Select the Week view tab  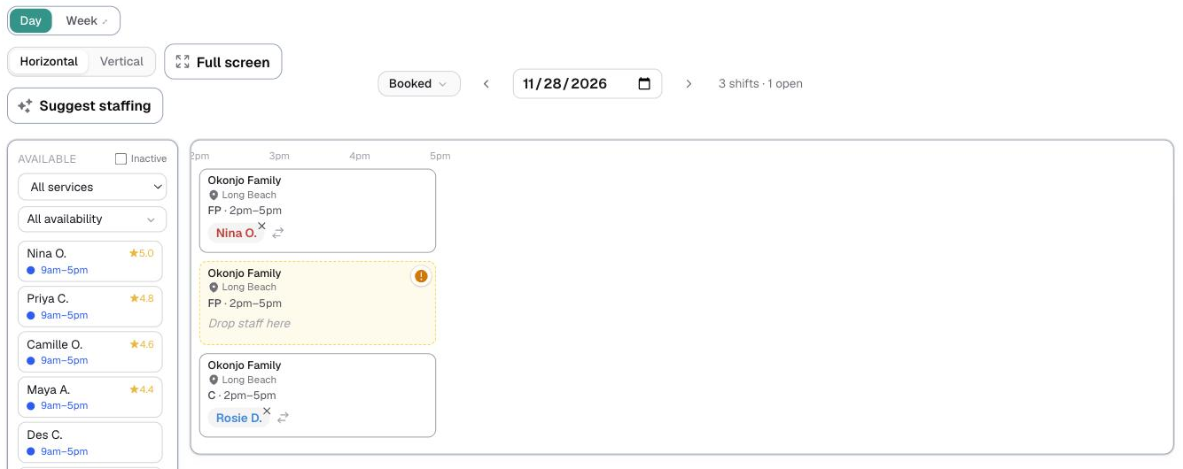pyautogui.click(x=86, y=20)
